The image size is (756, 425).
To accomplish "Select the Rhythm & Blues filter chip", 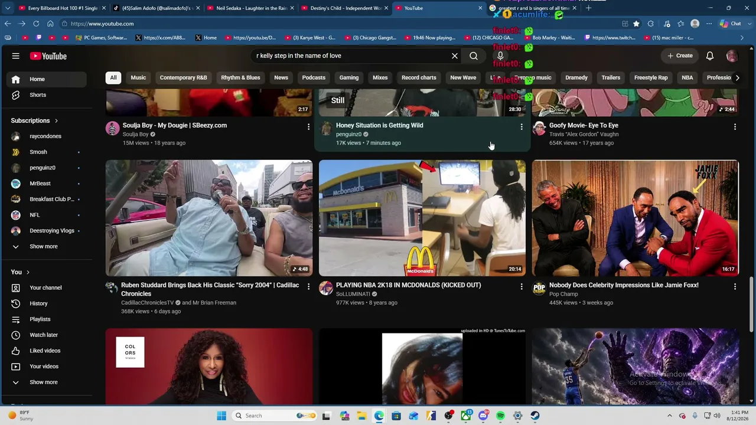I will 240,77.
